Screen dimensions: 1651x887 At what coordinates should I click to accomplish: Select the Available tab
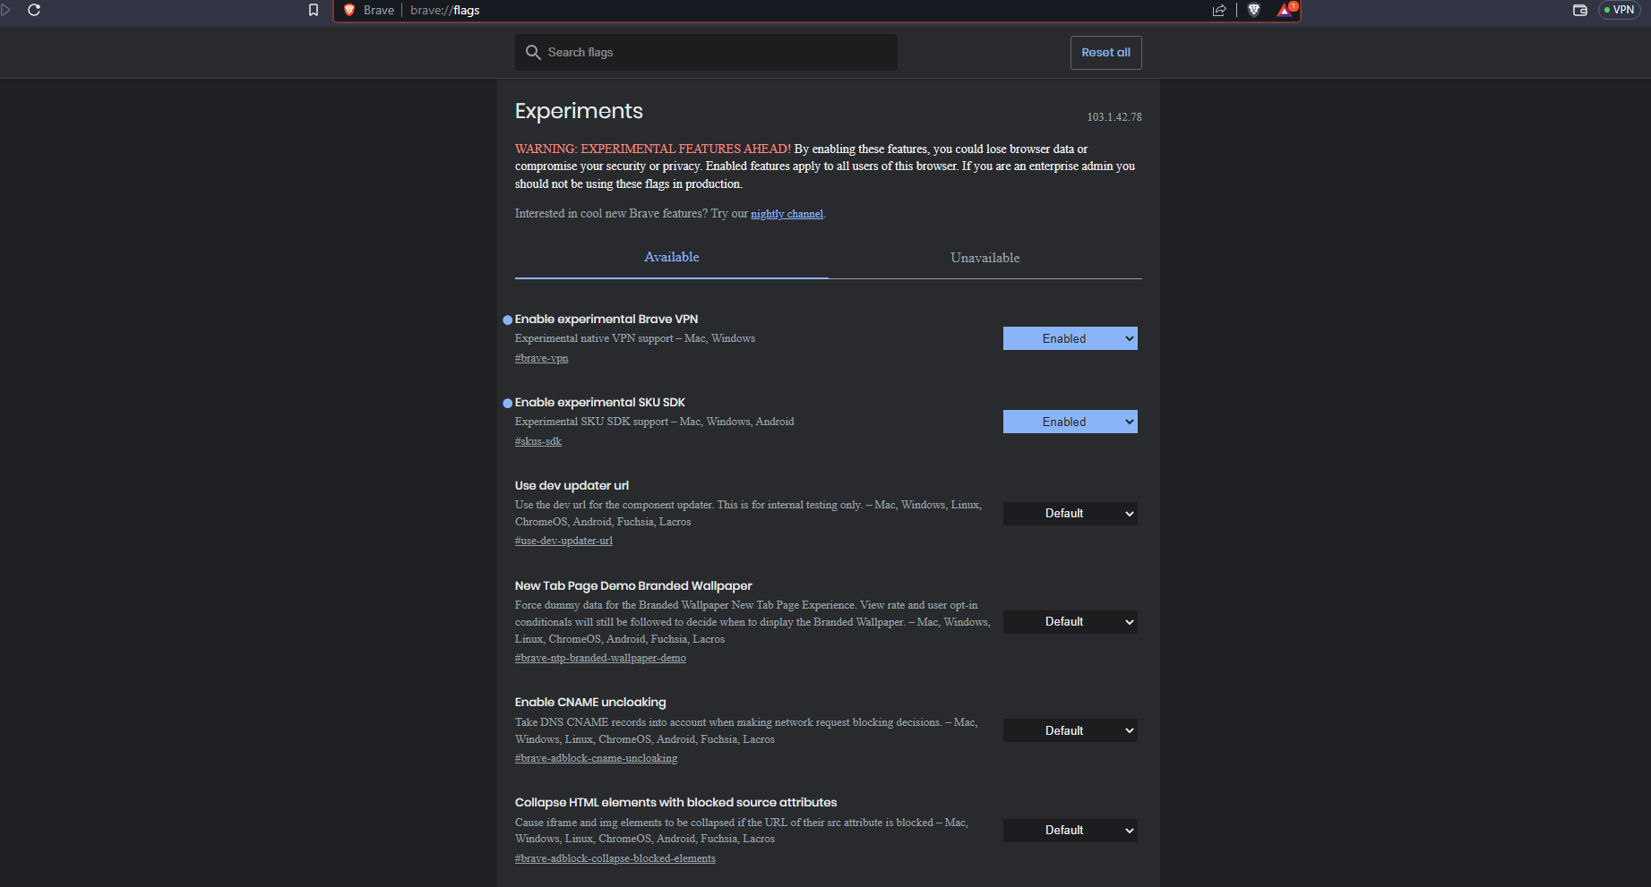671,257
